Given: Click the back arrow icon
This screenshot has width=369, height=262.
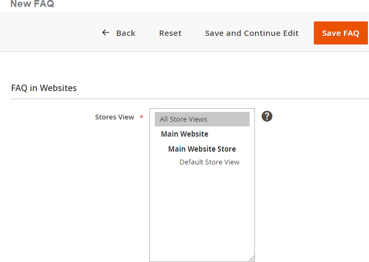Looking at the screenshot, I should (106, 33).
